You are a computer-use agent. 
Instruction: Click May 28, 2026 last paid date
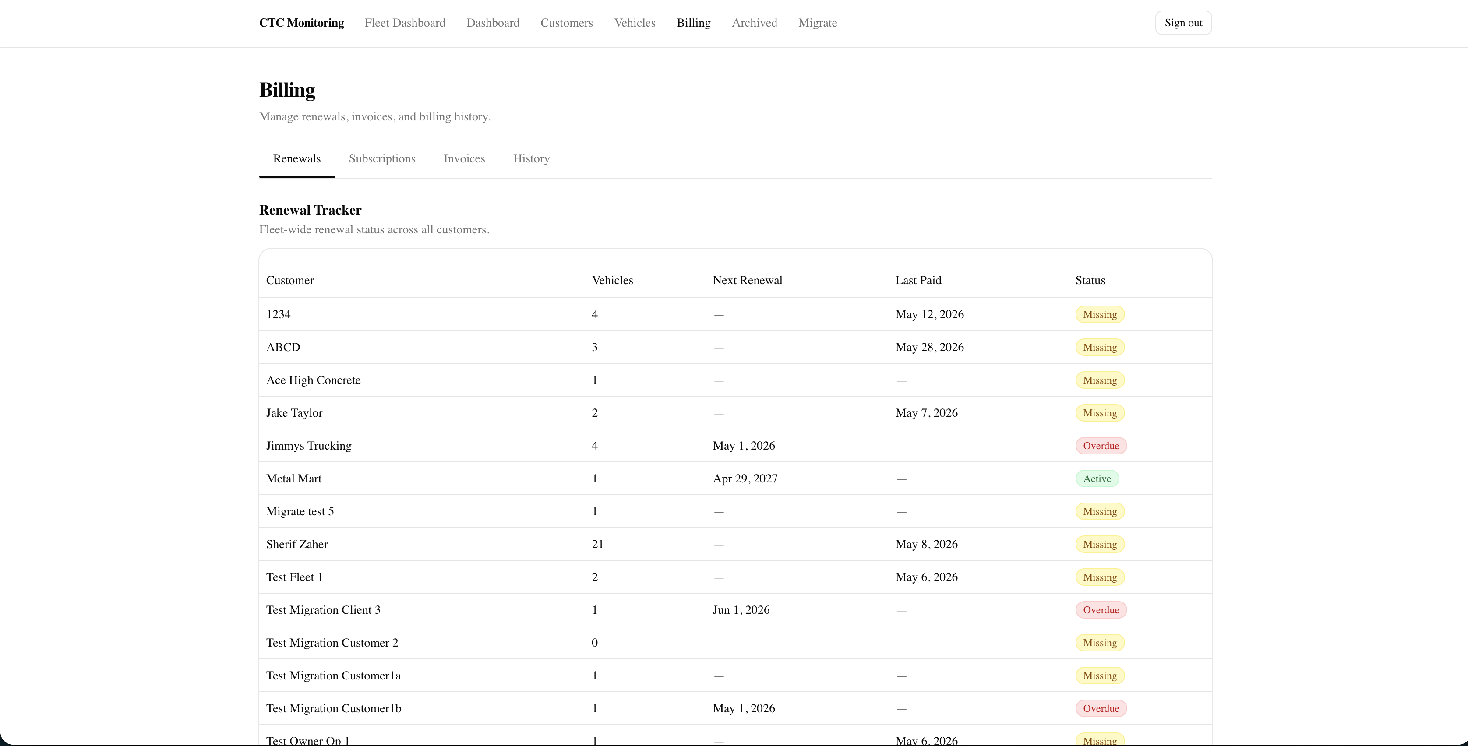point(929,347)
